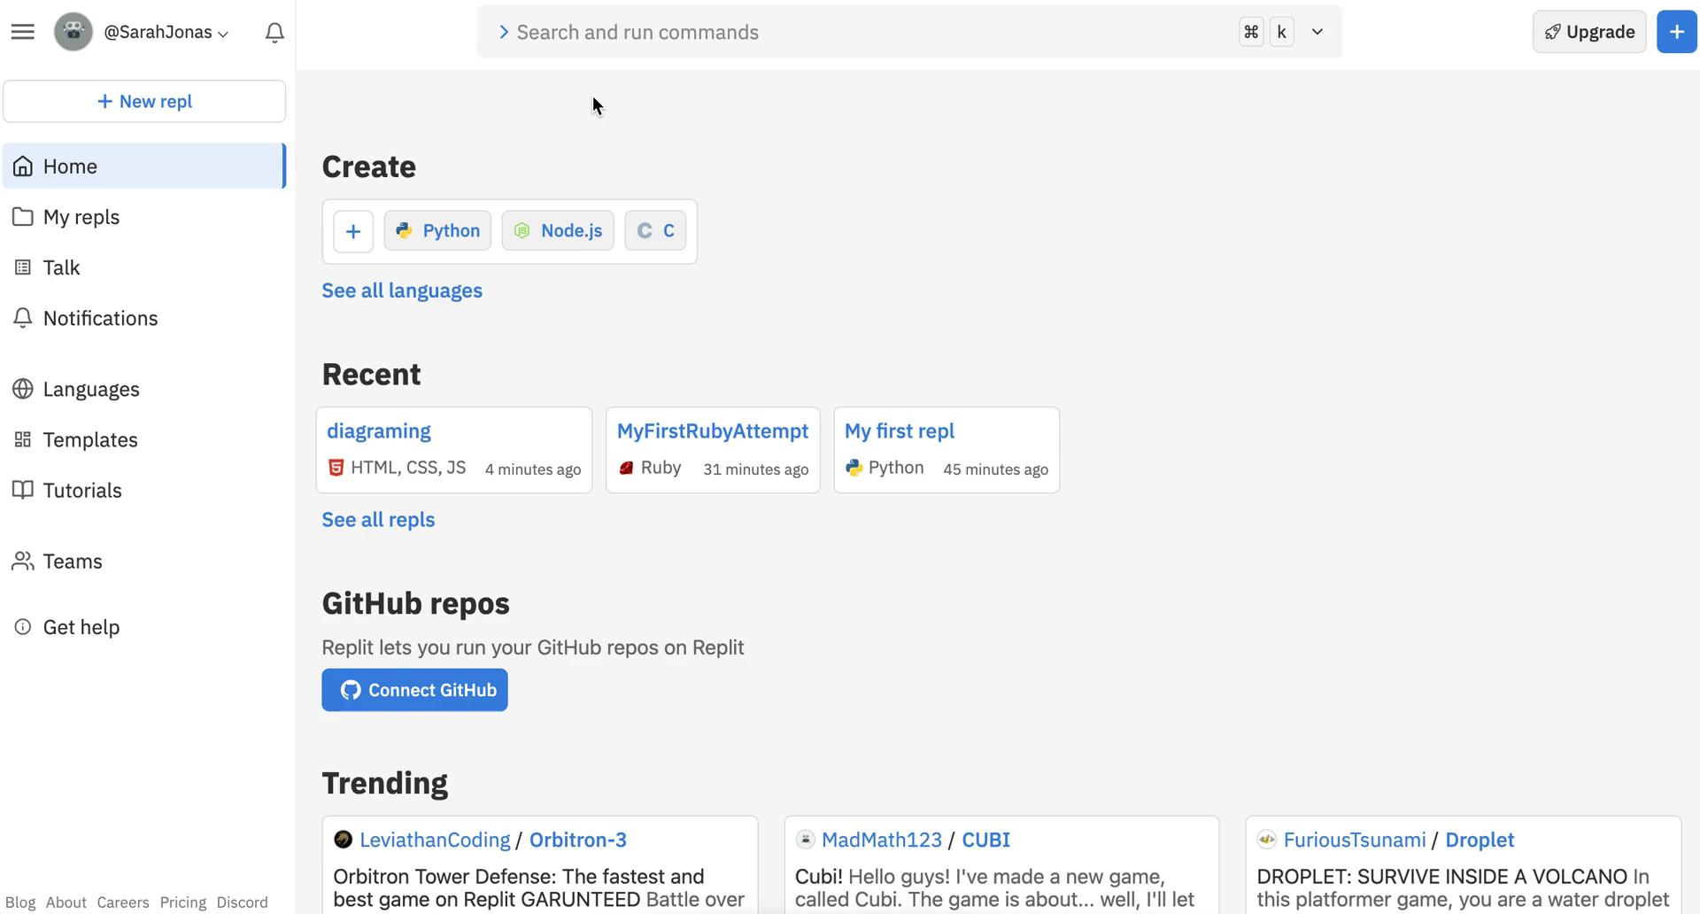The height and width of the screenshot is (914, 1700).
Task: Open Talk from the sidebar
Action: click(60, 267)
